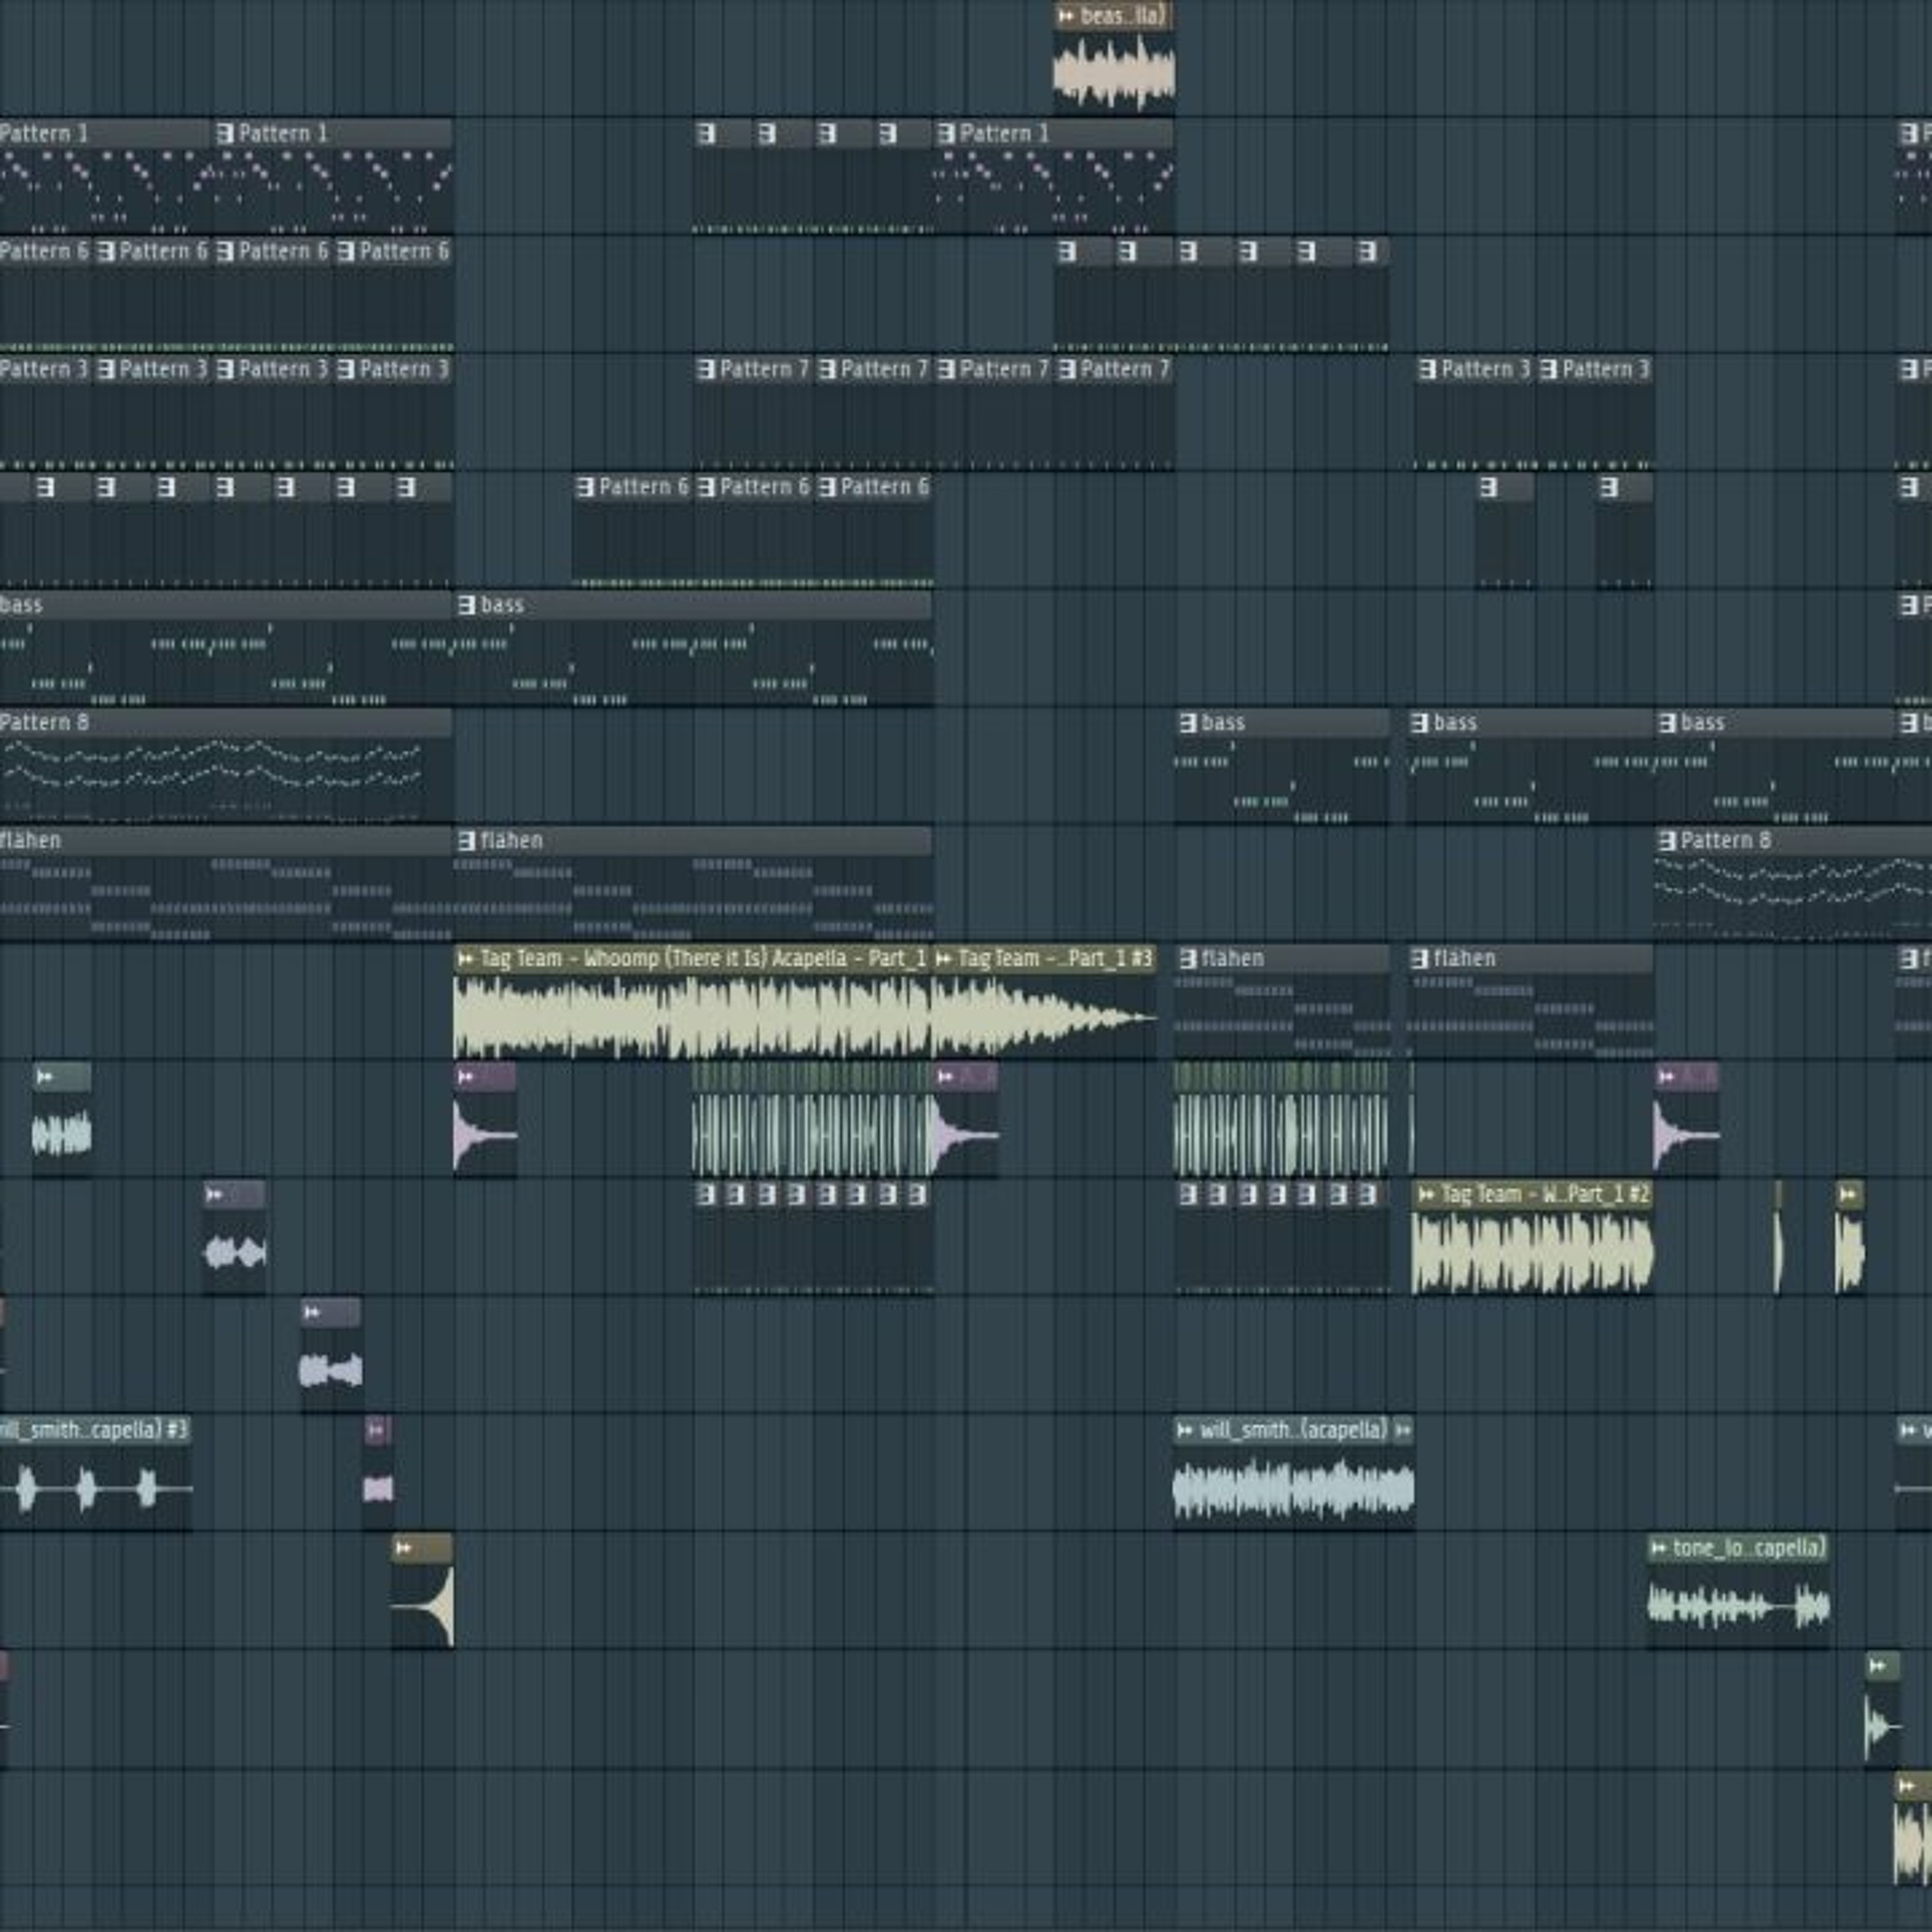The width and height of the screenshot is (1932, 1932).
Task: Click the pattern icon on the rightmost Pattern 8 clip
Action: coord(1667,841)
